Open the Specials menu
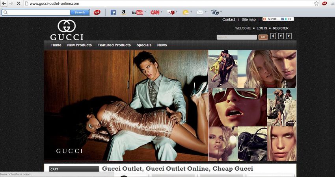335x177 pixels. point(144,45)
